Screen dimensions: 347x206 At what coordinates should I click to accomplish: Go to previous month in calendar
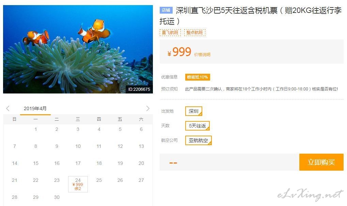coord(8,108)
